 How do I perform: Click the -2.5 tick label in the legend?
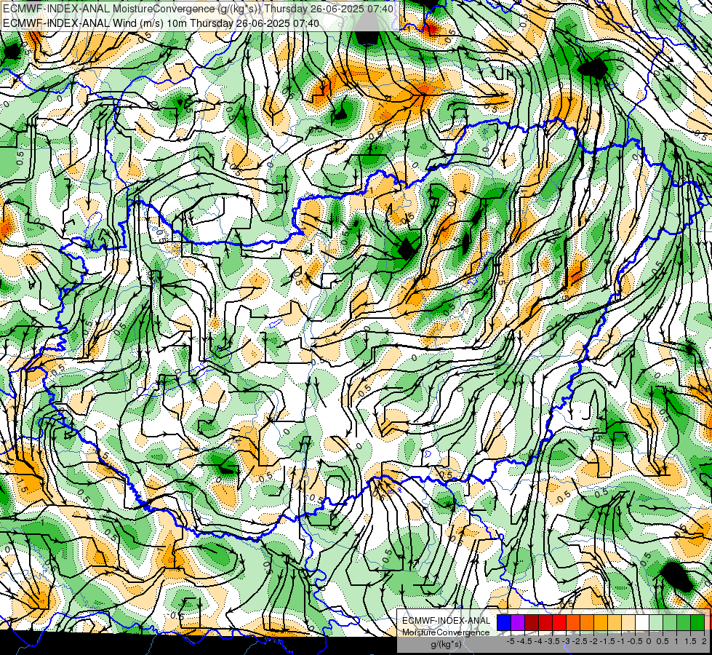(x=580, y=641)
